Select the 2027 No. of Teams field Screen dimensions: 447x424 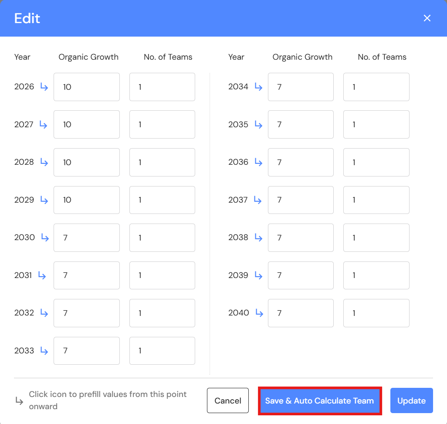click(162, 125)
